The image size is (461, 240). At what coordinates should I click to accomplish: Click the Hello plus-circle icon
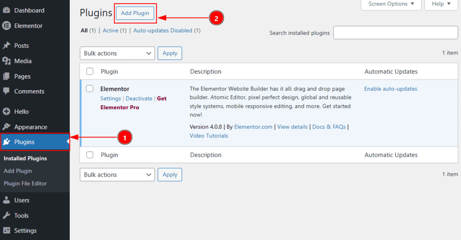(x=6, y=111)
